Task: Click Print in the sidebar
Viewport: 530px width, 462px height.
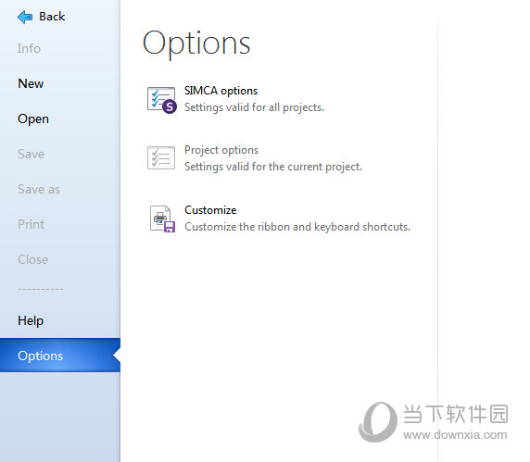Action: tap(32, 224)
